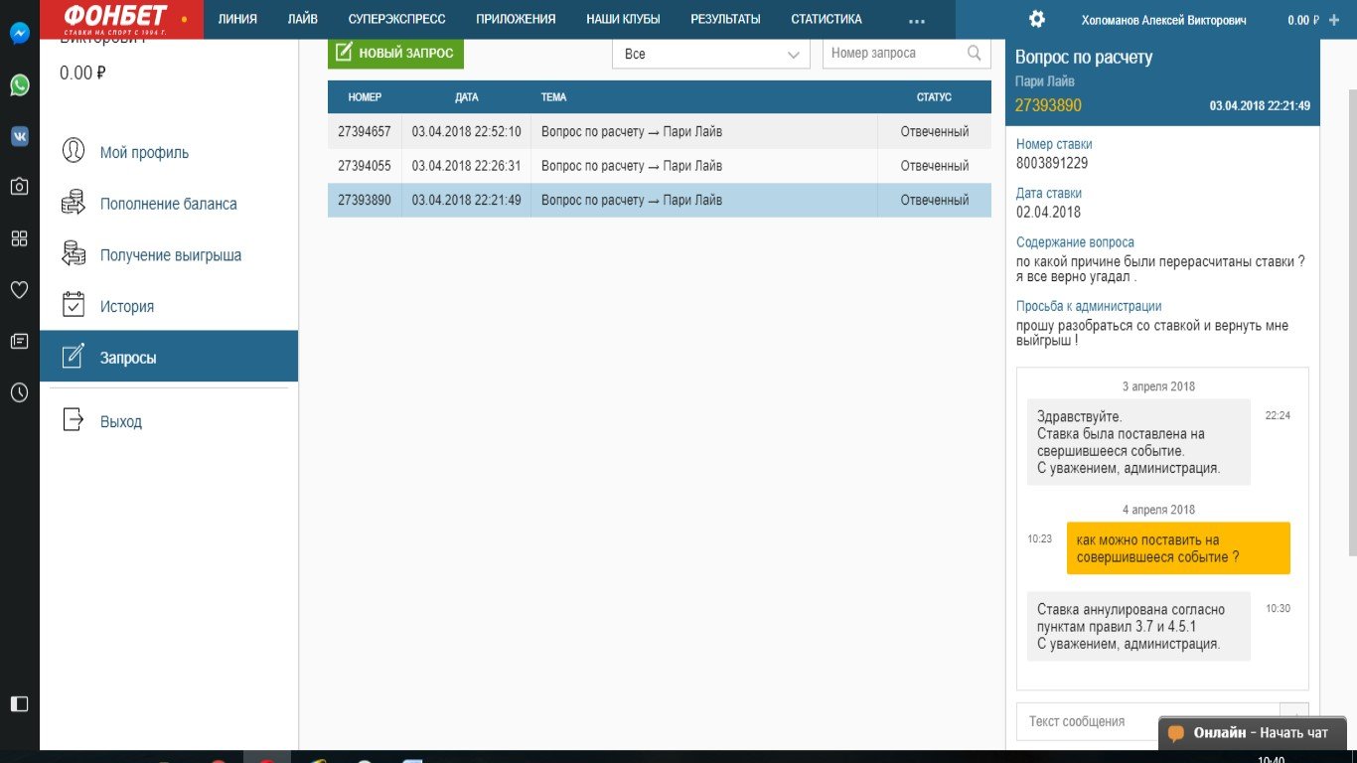Click Отвеченный status of request 27394055
Viewport: 1357px width, 763px height.
[934, 166]
